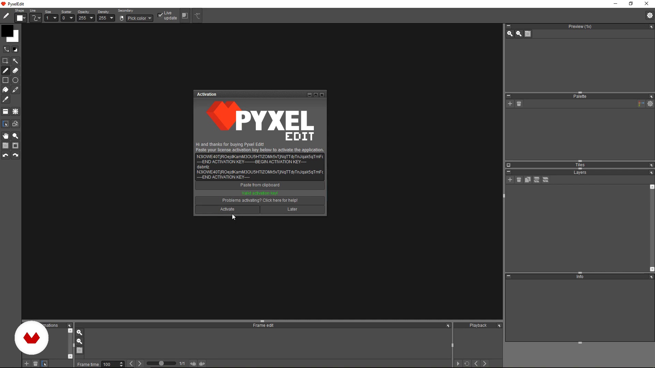Image resolution: width=655 pixels, height=368 pixels.
Task: Click the black primary color swatch
Action: pos(7,31)
